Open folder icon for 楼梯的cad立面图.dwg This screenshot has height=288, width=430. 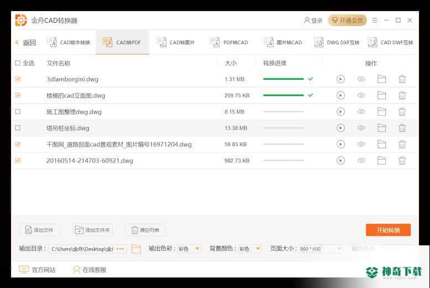tap(381, 95)
